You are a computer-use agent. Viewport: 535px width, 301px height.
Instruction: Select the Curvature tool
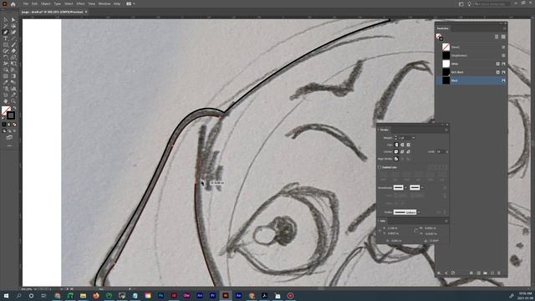[13, 33]
